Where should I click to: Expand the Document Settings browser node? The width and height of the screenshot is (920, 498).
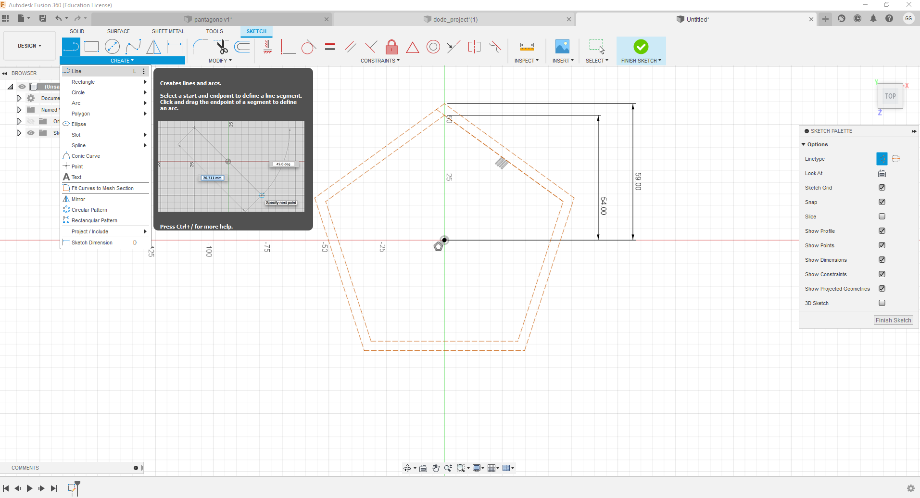[x=19, y=98]
